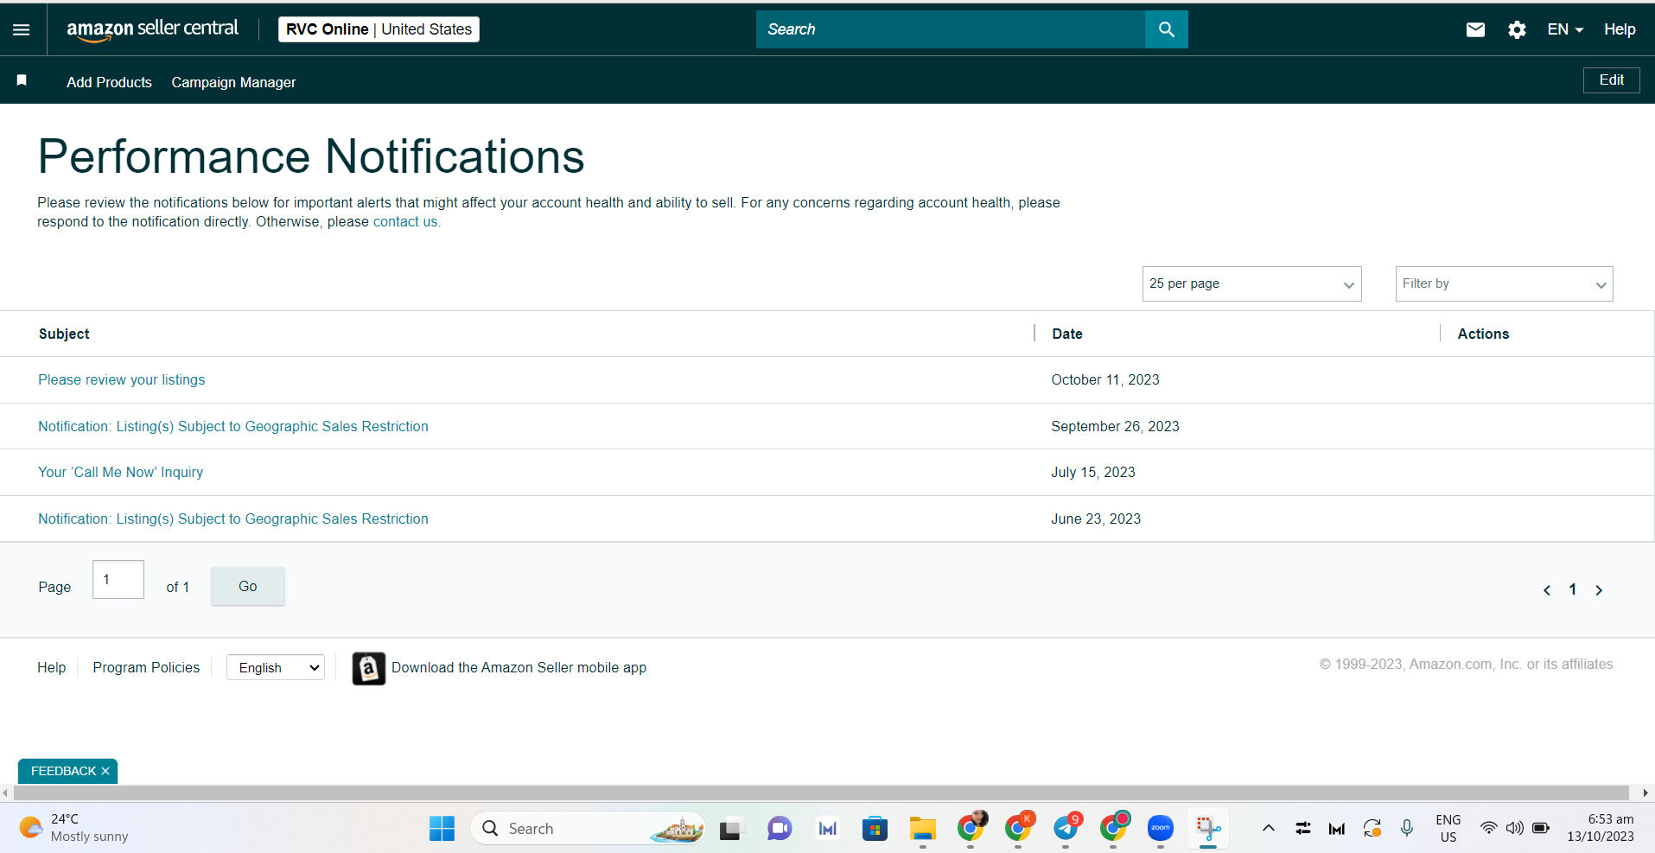The image size is (1655, 853).
Task: Open the Zoom taskbar icon
Action: [1161, 829]
